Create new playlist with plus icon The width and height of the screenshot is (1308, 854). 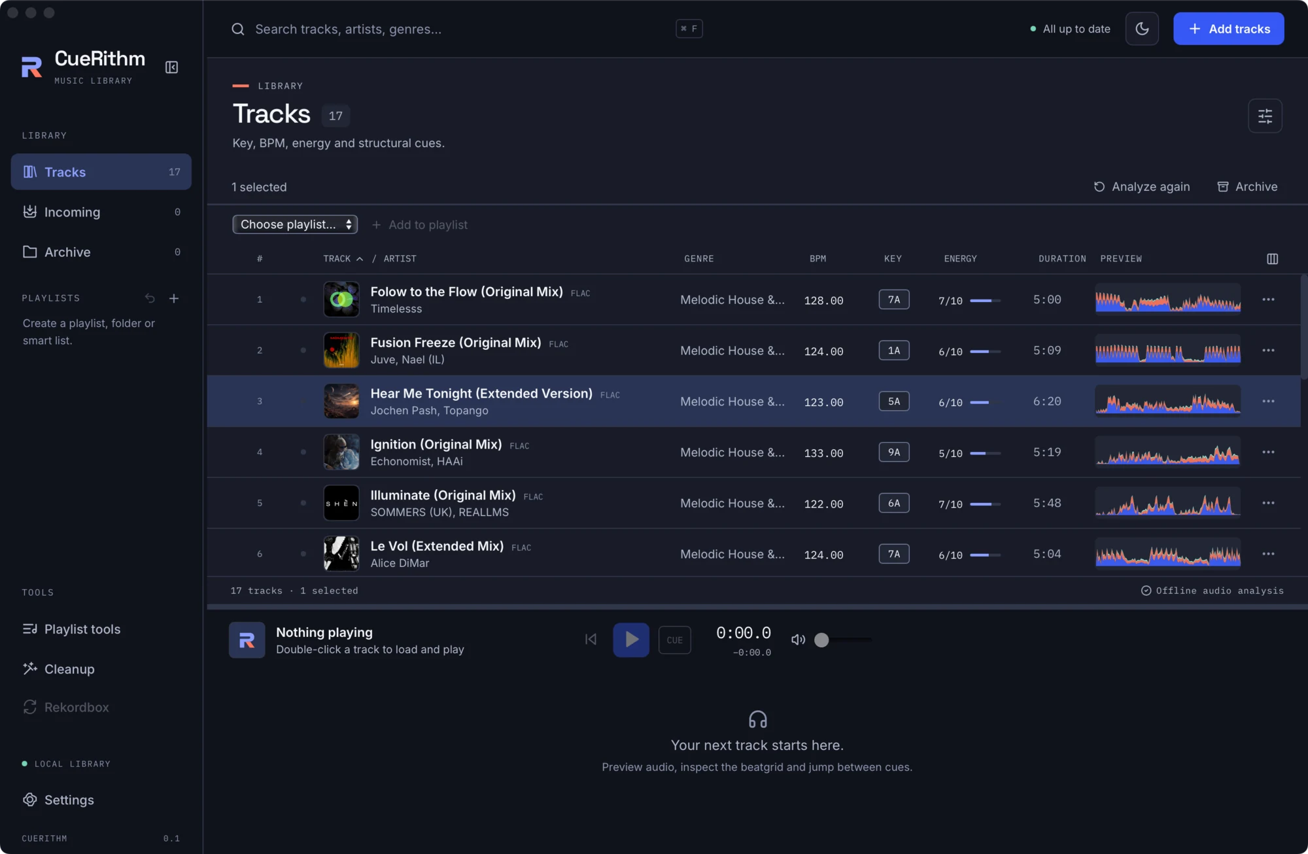coord(174,298)
